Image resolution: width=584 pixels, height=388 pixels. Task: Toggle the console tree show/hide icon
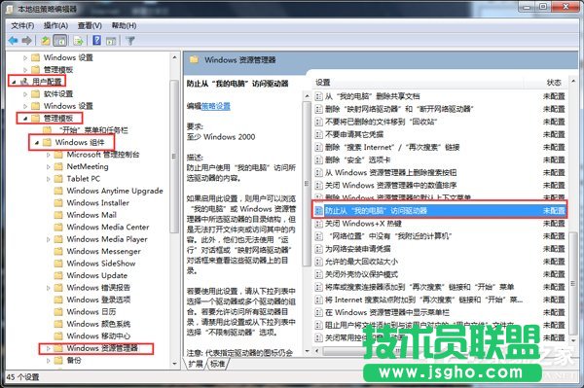pyautogui.click(x=59, y=41)
